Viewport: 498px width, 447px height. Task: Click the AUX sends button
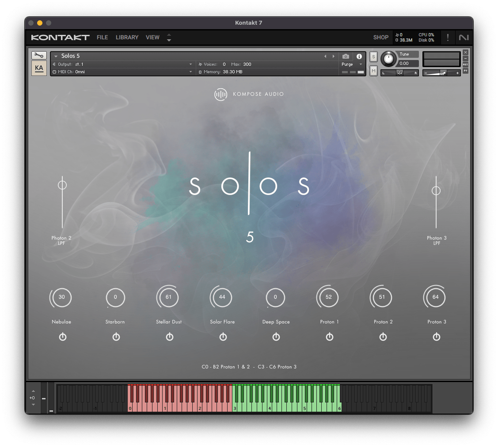click(465, 64)
